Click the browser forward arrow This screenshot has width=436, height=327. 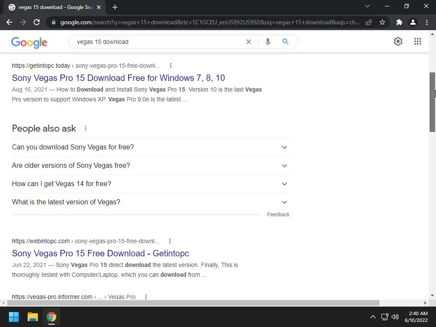point(23,22)
